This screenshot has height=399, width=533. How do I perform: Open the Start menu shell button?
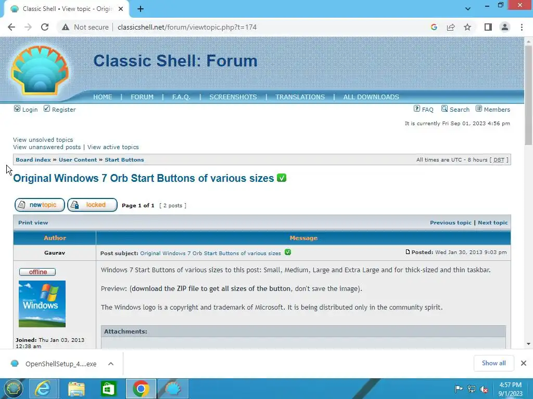click(x=13, y=389)
